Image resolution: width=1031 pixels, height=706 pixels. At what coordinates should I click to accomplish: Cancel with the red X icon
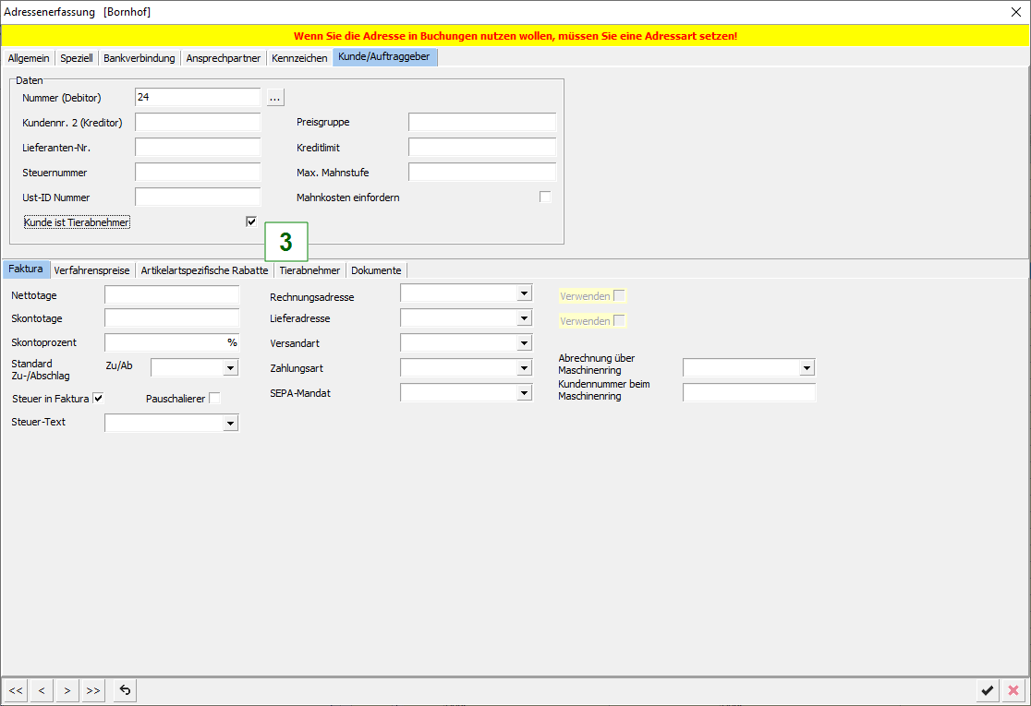click(x=1013, y=690)
